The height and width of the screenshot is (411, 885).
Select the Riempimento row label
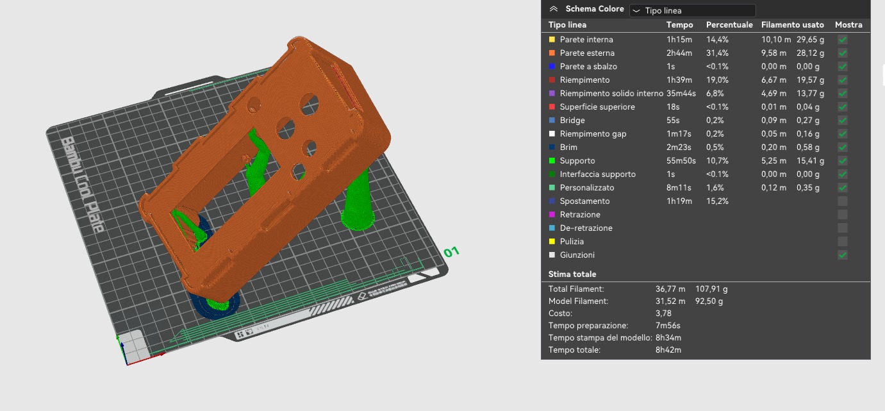584,80
